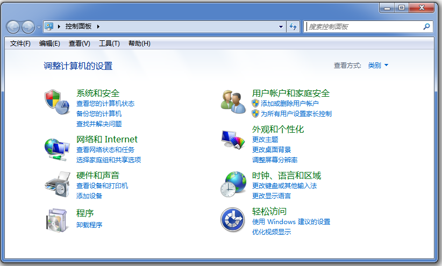Click 更改桌面背景 link
This screenshot has height=266, width=442.
[x=272, y=149]
